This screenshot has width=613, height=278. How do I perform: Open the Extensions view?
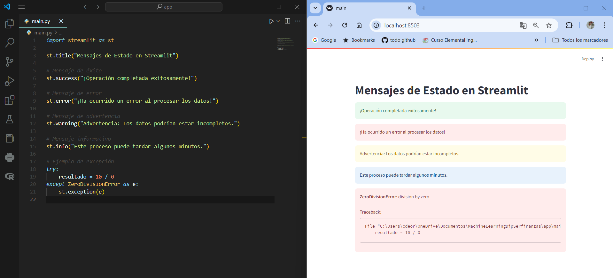10,100
